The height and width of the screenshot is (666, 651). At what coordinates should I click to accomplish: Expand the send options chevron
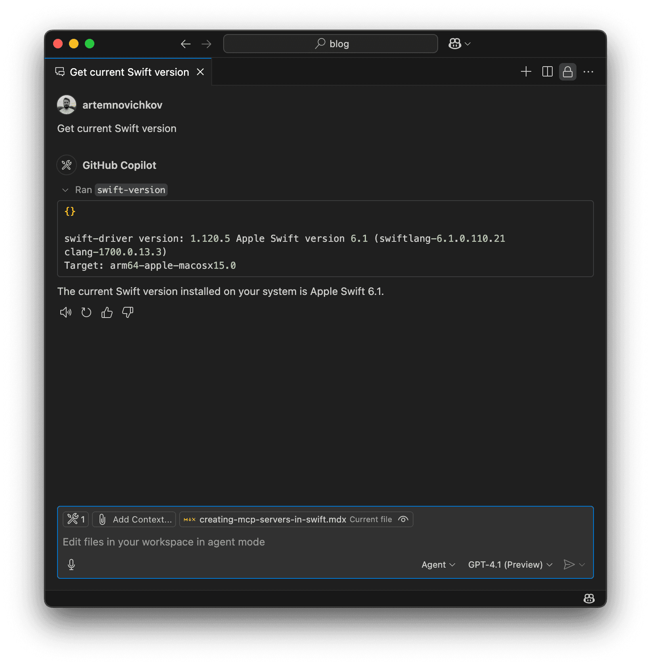coord(582,565)
